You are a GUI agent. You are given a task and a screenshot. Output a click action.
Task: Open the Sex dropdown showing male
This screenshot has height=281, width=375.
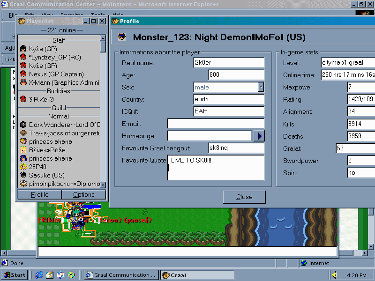(261, 87)
